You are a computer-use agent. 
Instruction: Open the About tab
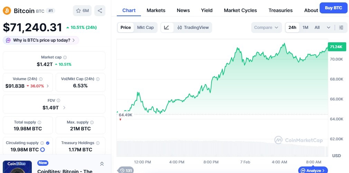[x=311, y=10]
